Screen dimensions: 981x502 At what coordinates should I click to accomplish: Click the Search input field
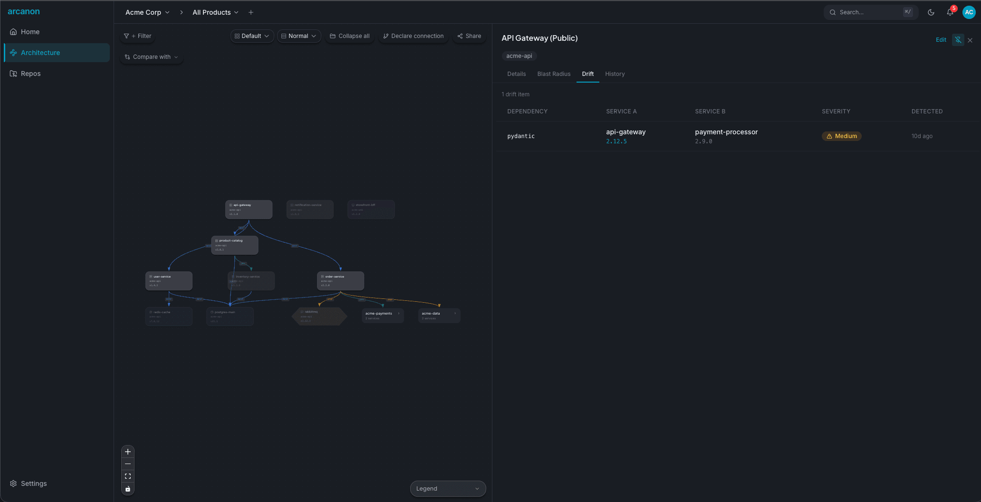[x=867, y=12]
